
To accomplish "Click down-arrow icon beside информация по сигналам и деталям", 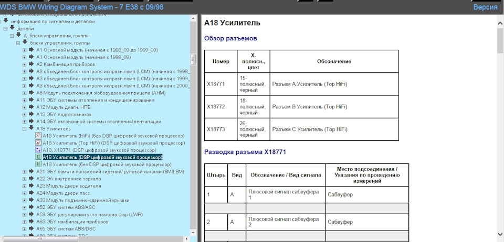I will pos(6,20).
